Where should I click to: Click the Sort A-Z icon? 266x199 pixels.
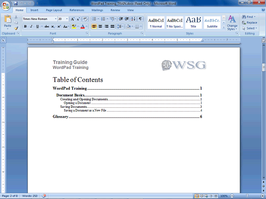coord(133,19)
